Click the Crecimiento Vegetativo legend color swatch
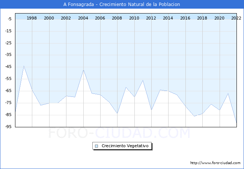Viewport: 244px width, 169px height. click(x=96, y=146)
